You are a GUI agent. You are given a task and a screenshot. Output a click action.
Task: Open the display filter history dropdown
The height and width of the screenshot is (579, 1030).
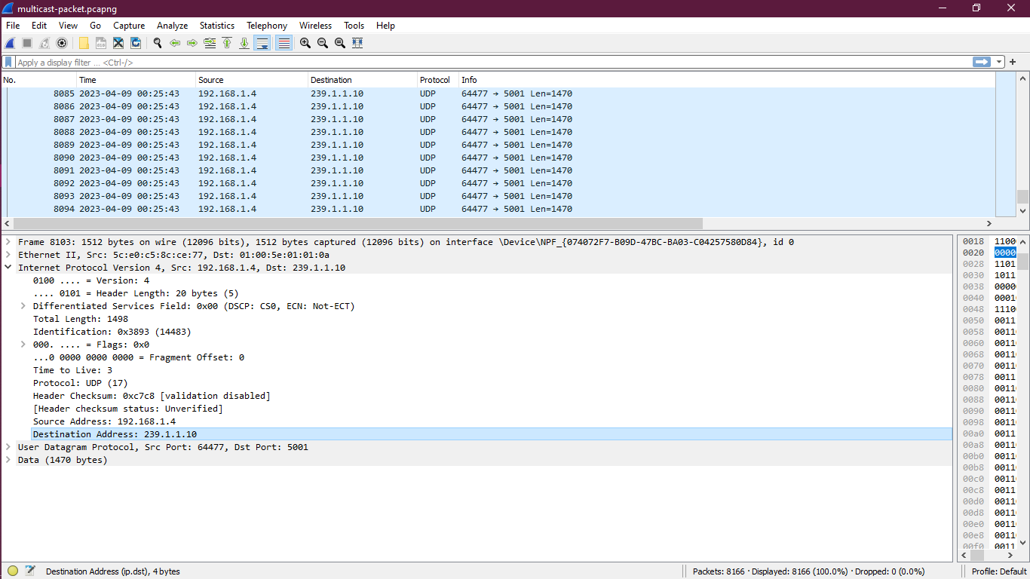coord(1000,63)
